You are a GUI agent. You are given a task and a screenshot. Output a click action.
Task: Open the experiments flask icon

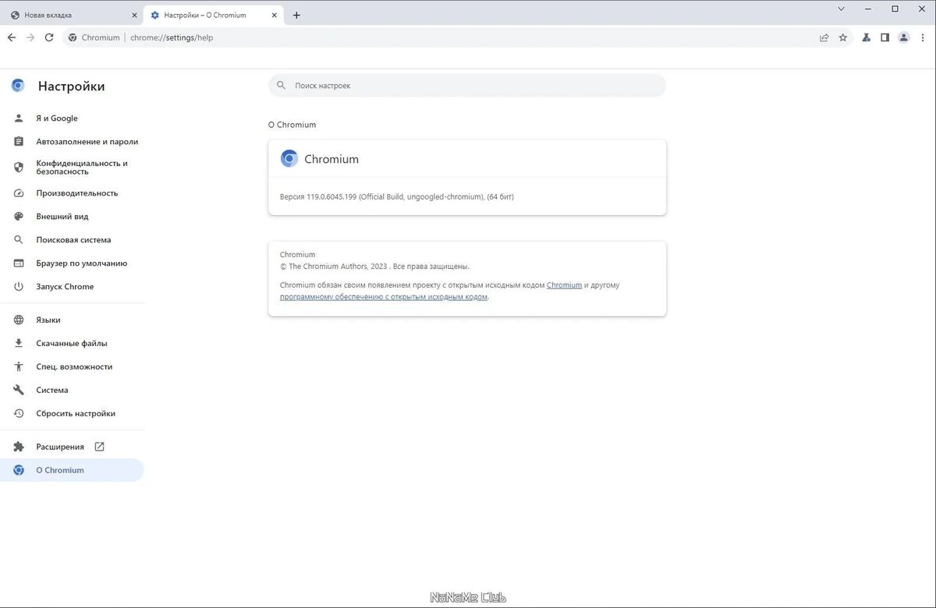coord(867,37)
